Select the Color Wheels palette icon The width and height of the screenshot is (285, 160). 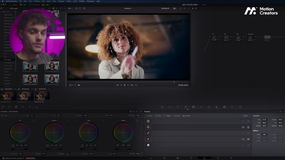(16, 107)
